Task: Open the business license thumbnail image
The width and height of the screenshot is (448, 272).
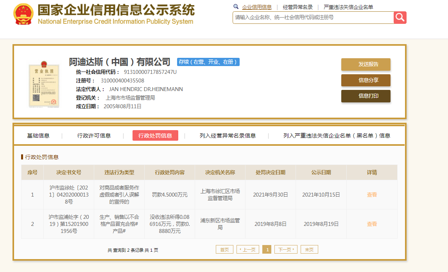Action: click(x=44, y=84)
